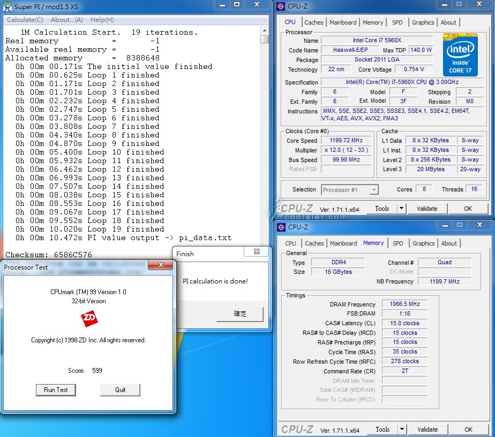Click the Code Name value Haswell-E/EP
The width and height of the screenshot is (495, 437).
[x=350, y=50]
